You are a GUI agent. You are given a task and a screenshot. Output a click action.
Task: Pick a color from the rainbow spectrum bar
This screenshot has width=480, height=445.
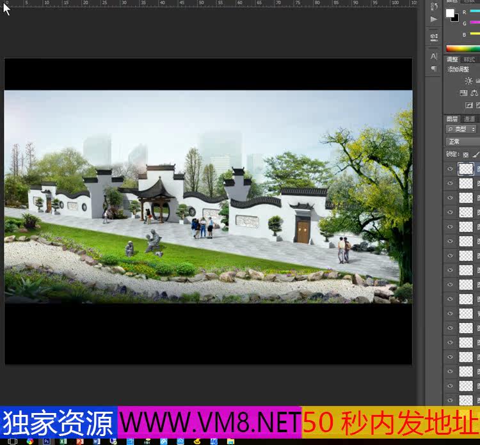(x=462, y=49)
